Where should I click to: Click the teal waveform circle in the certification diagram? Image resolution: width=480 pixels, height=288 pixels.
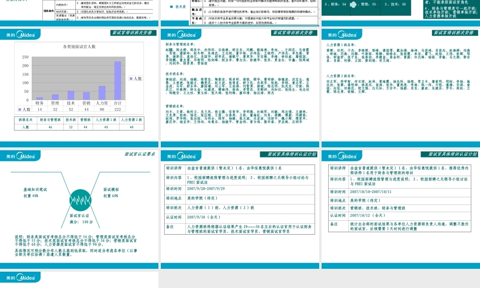pos(80,200)
